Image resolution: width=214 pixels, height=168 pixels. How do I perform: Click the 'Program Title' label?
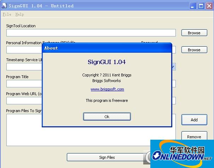pyautogui.click(x=17, y=77)
